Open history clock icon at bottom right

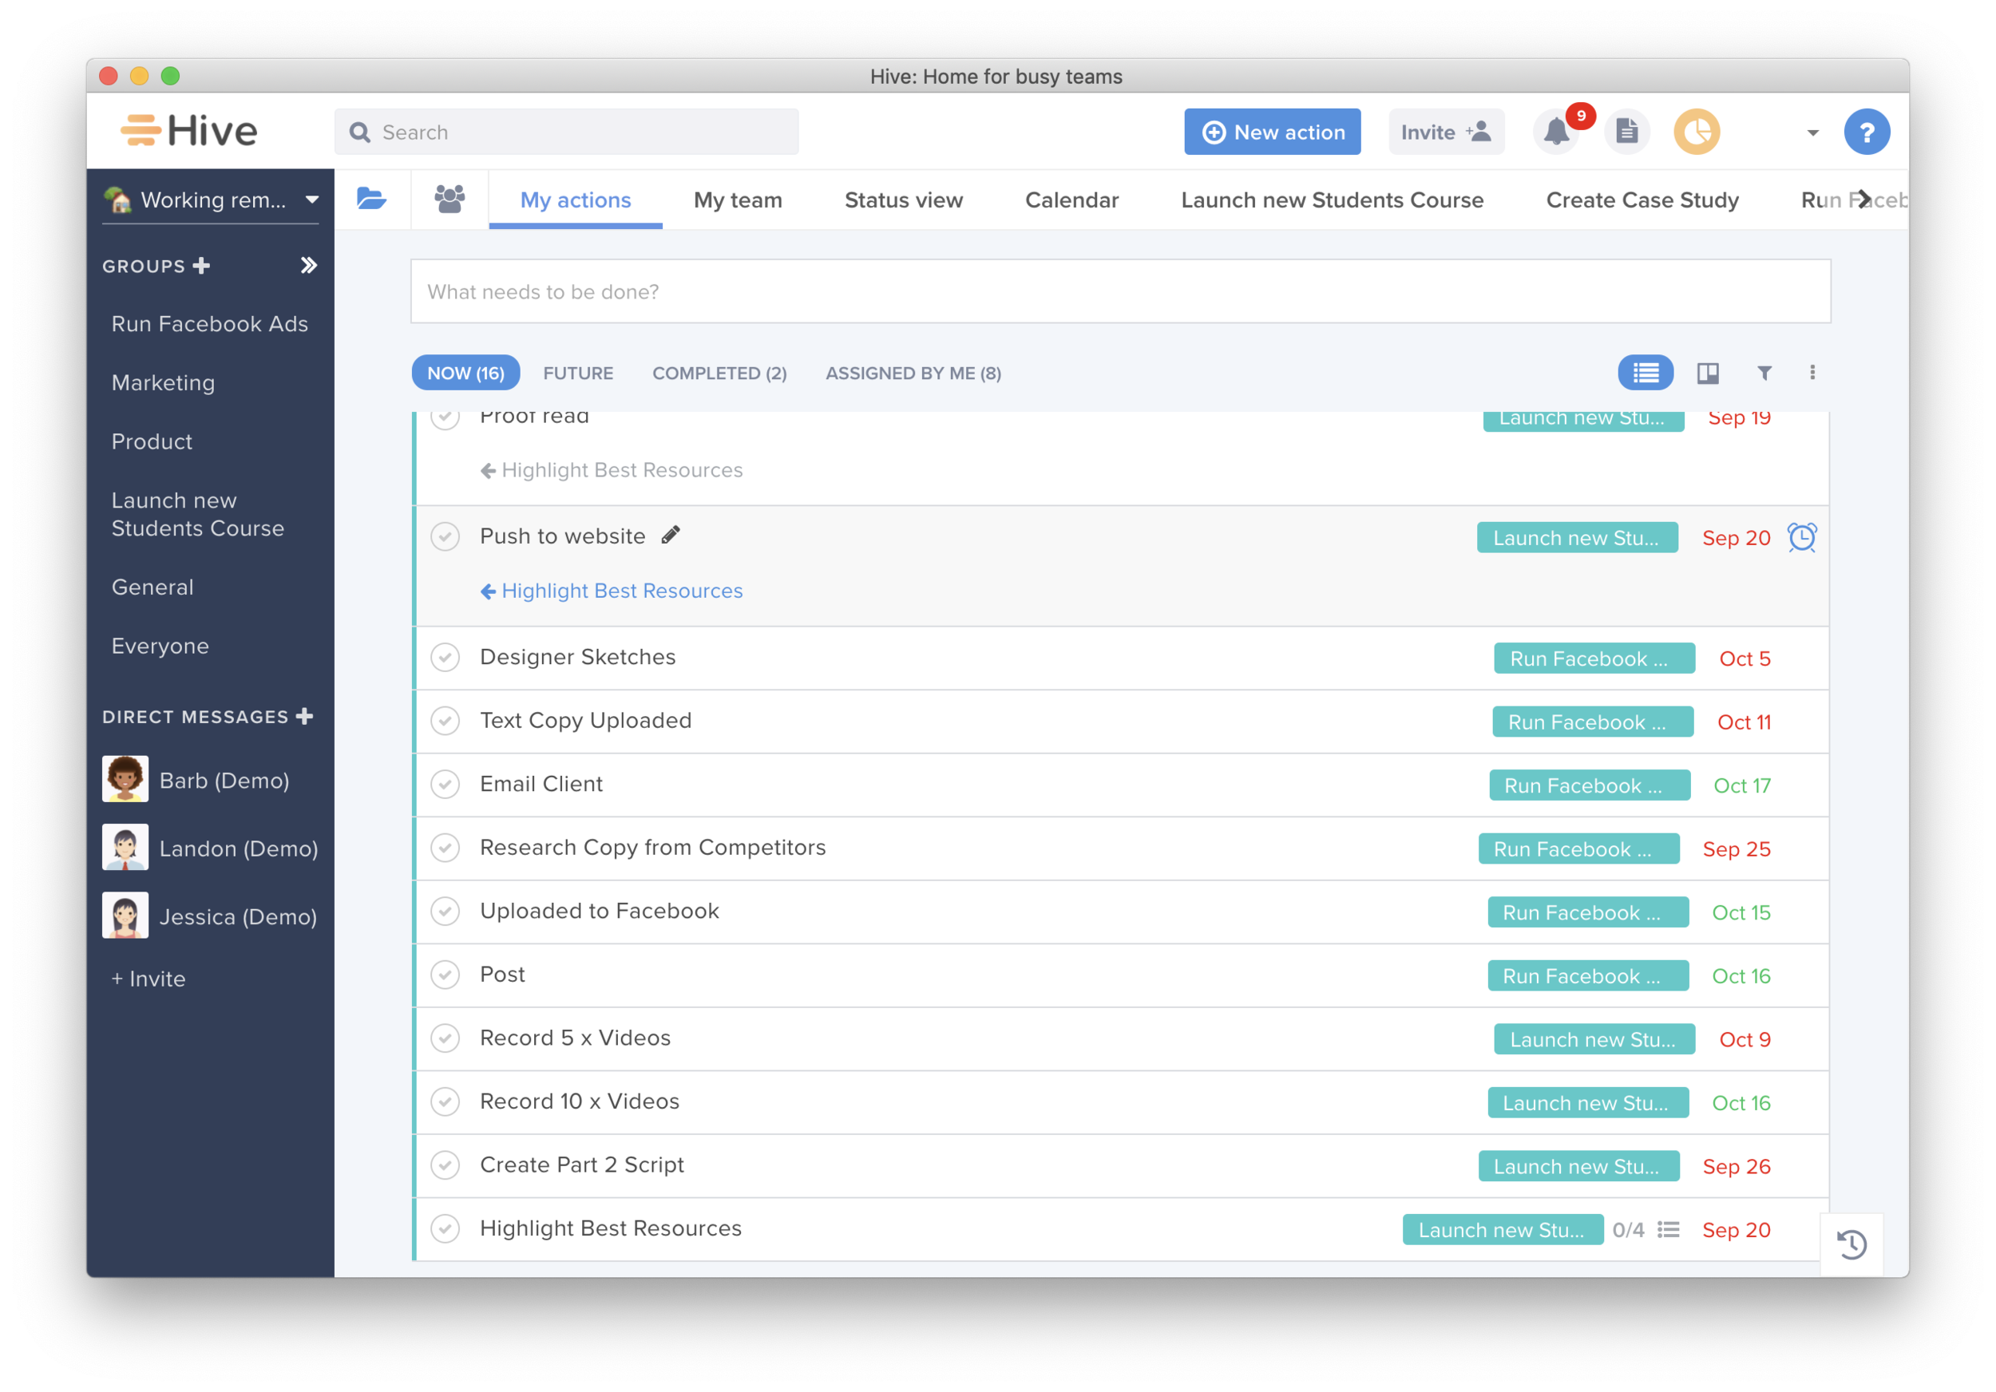(1851, 1244)
